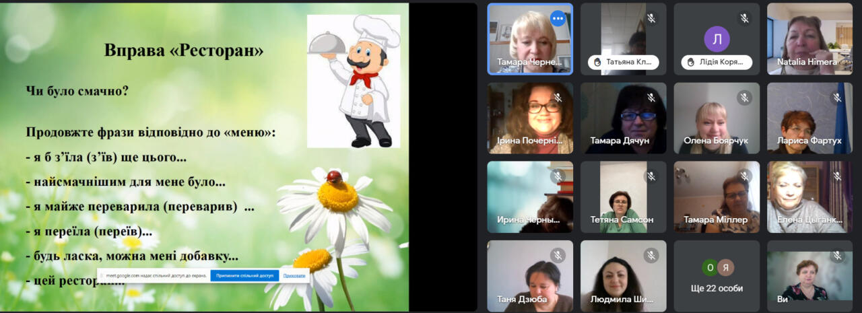Click Припинити спільний доступ button
This screenshot has height=313, width=862.
(x=244, y=275)
